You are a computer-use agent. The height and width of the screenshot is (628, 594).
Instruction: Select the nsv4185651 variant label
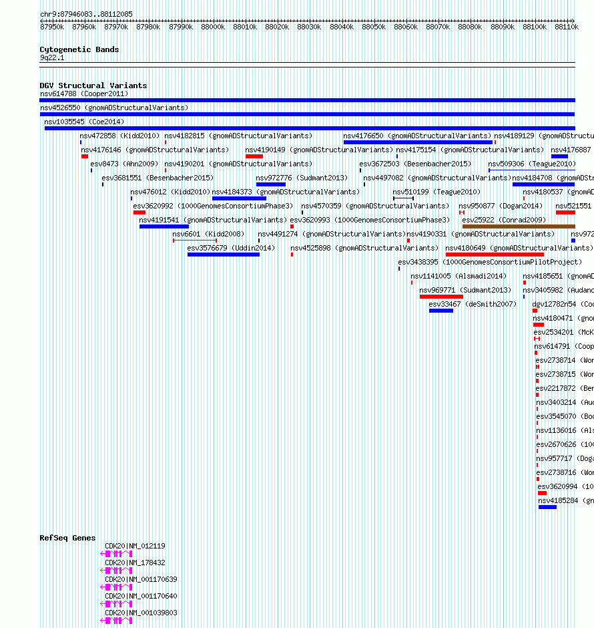point(559,276)
